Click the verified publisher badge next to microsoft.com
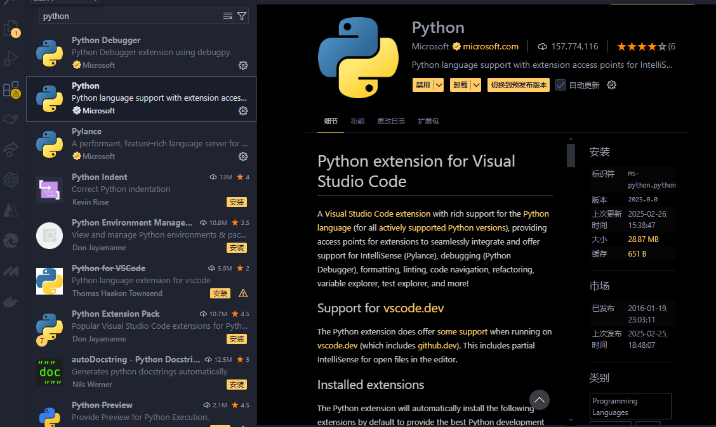716x427 pixels. [456, 46]
